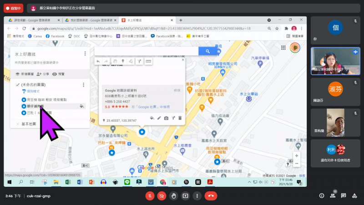Click the 移除 remove link in details box
This screenshot has height=205, width=364.
click(177, 90)
